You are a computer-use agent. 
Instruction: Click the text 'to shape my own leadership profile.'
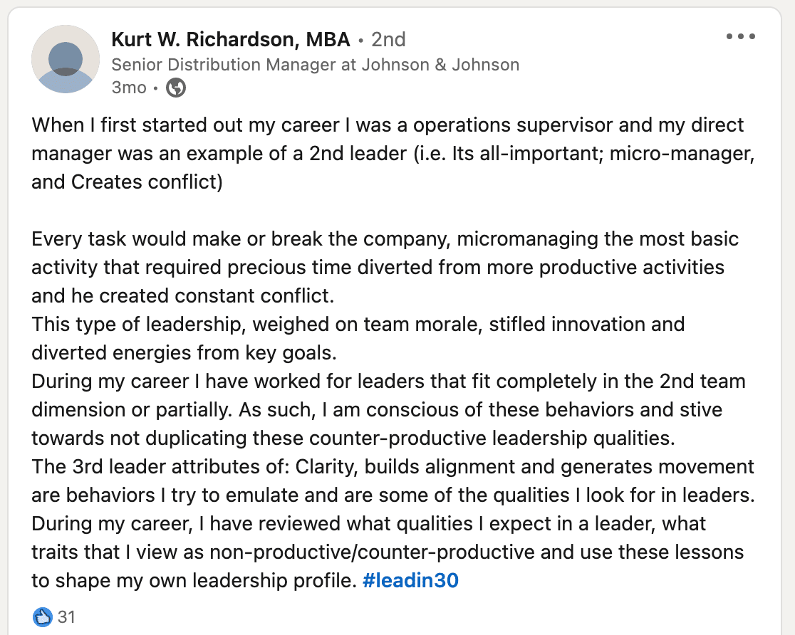(x=194, y=580)
